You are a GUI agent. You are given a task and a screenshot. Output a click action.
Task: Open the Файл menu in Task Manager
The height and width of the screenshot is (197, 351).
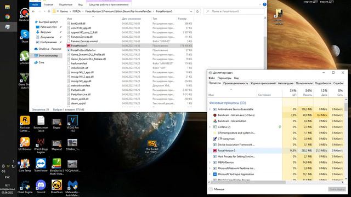(212, 78)
